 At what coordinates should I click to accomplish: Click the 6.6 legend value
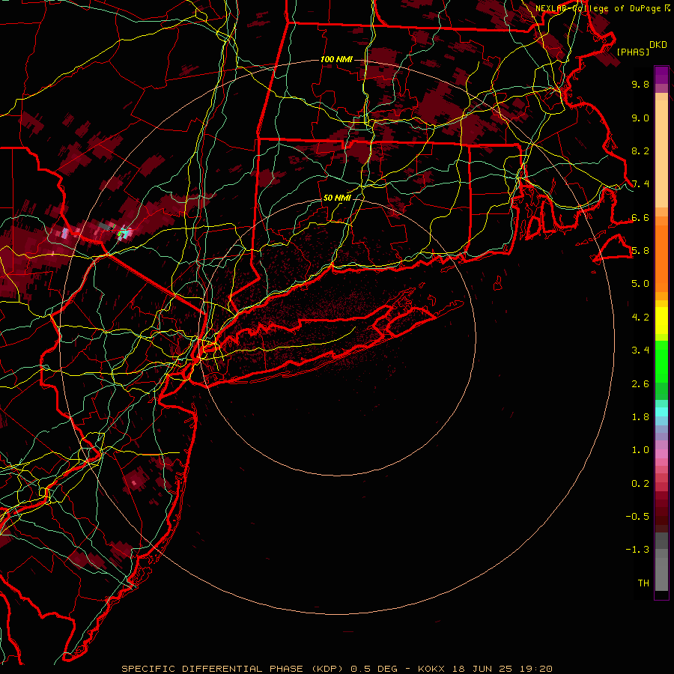pyautogui.click(x=640, y=217)
